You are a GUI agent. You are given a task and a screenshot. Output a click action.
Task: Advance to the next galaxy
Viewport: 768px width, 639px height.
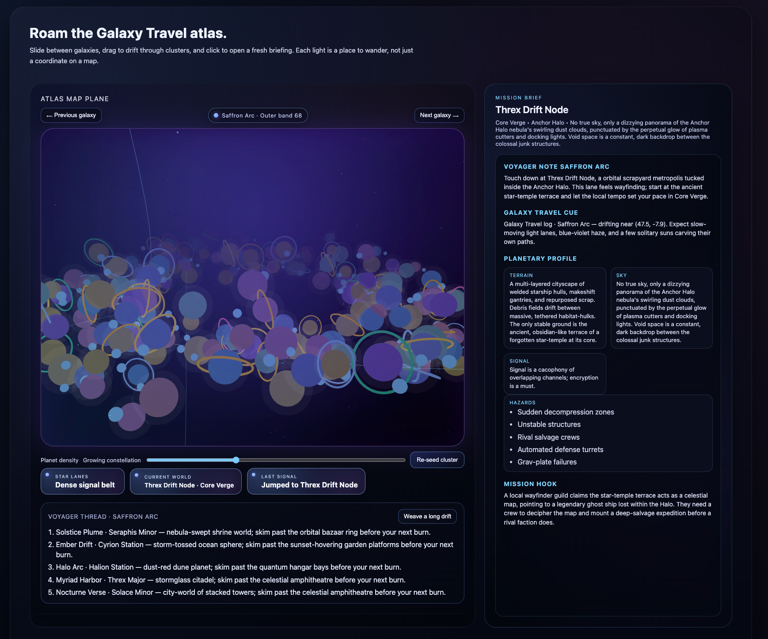(x=439, y=115)
